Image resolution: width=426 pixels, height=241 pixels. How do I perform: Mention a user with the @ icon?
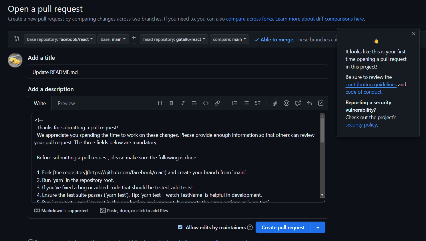(286, 103)
